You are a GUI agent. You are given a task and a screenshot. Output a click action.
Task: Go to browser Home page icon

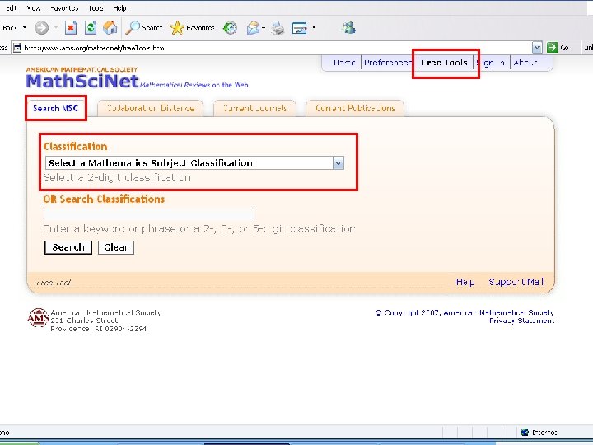(x=110, y=28)
